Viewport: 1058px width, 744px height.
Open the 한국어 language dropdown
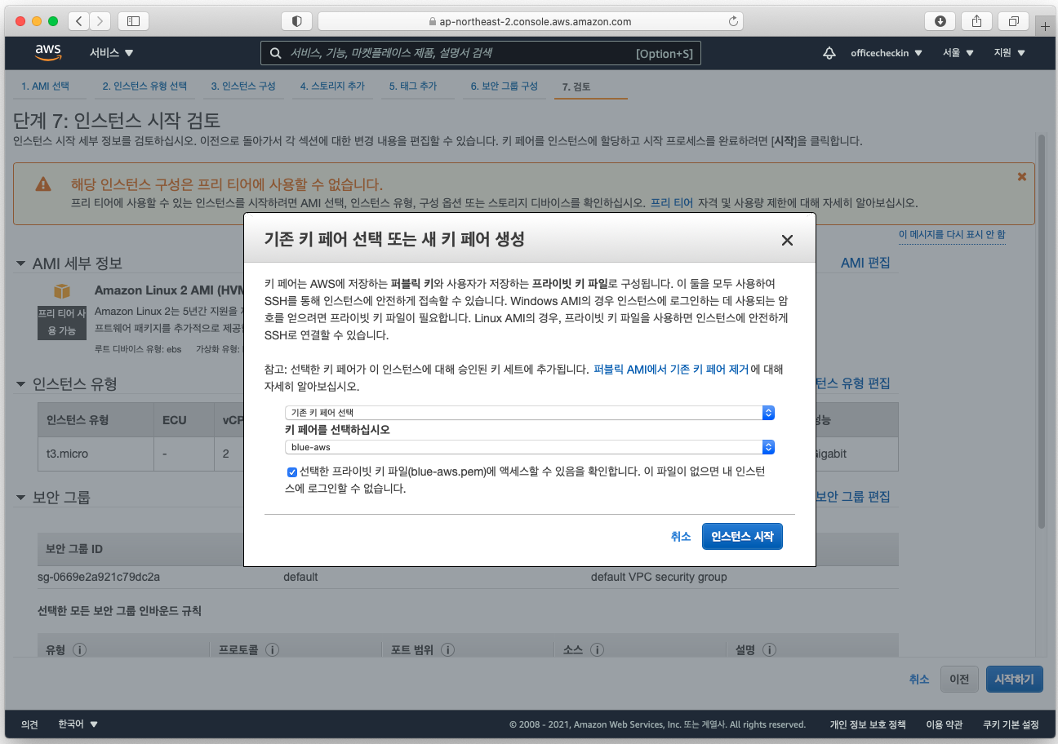point(78,724)
